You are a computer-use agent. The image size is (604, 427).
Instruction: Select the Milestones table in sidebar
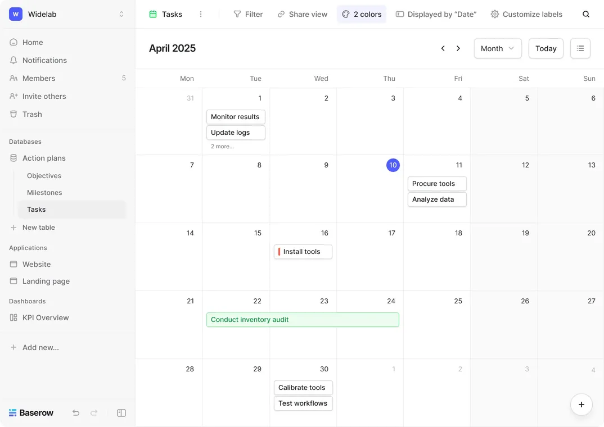click(x=44, y=193)
